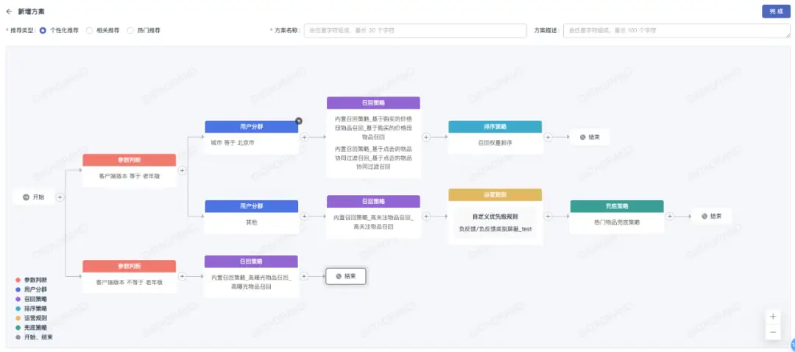Click the 参数判断 red legend dot
The image size is (795, 352).
(x=18, y=280)
